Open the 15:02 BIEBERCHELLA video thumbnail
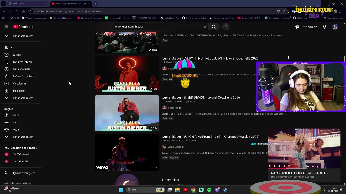 point(127,42)
